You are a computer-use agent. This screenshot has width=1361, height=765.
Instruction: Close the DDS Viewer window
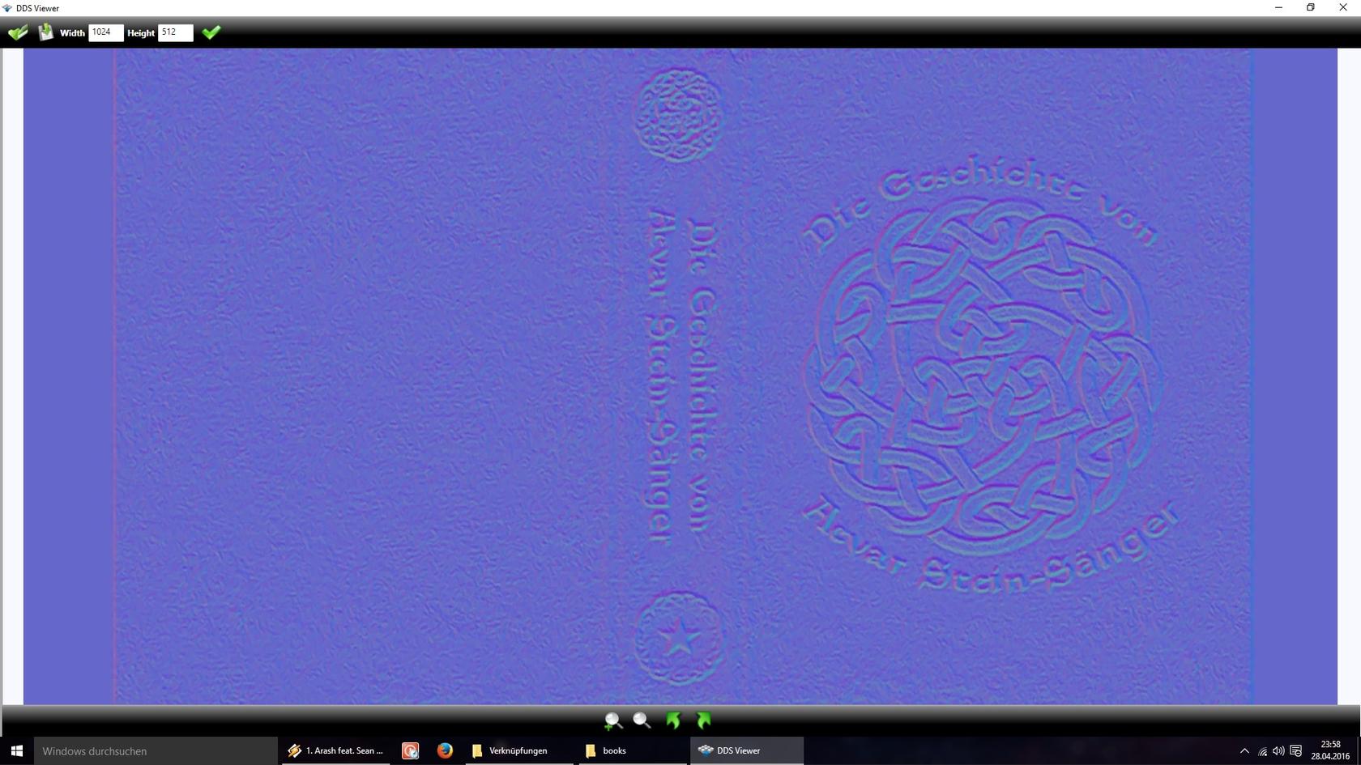point(1343,7)
